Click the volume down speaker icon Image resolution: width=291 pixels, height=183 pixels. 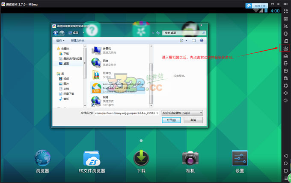[x=285, y=100]
